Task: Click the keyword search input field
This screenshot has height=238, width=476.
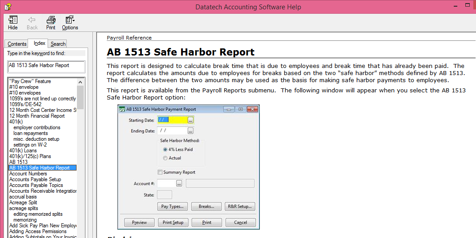Action: 46,67
